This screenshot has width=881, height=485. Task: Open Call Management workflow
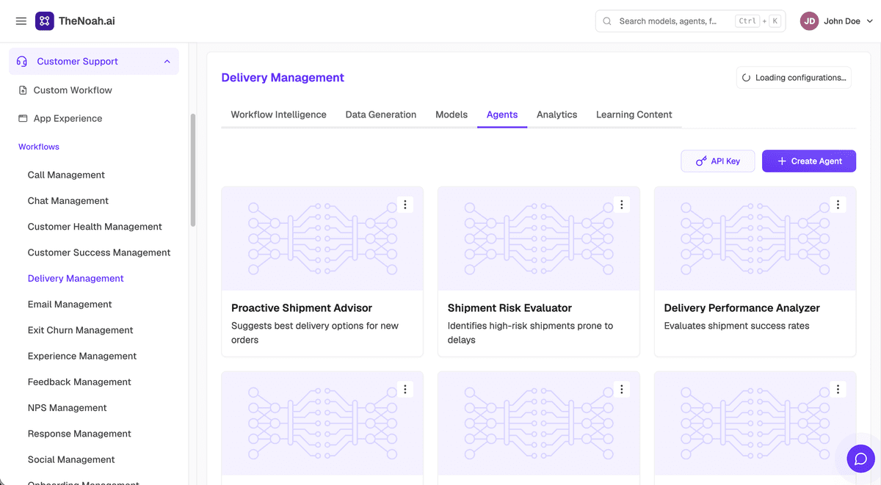66,175
